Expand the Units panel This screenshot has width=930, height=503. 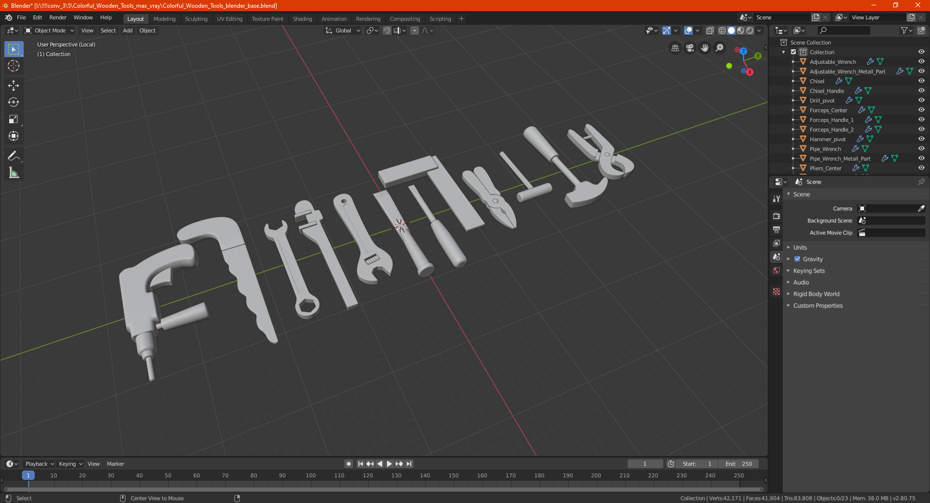[x=800, y=247]
